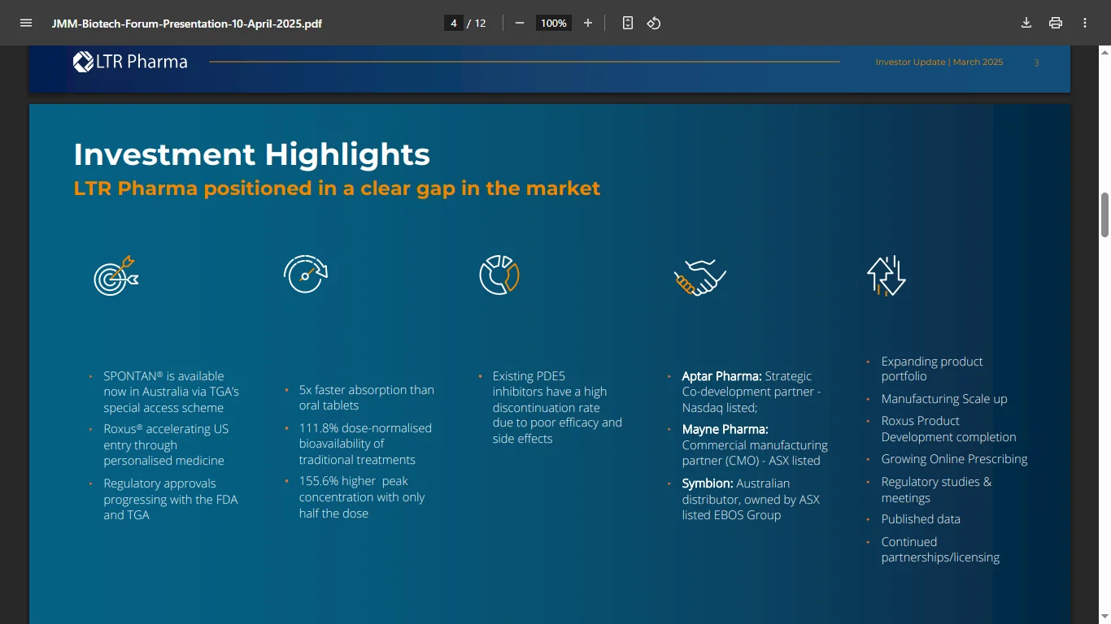Click "Published data" bullet
Viewport: 1111px width, 624px height.
point(921,519)
